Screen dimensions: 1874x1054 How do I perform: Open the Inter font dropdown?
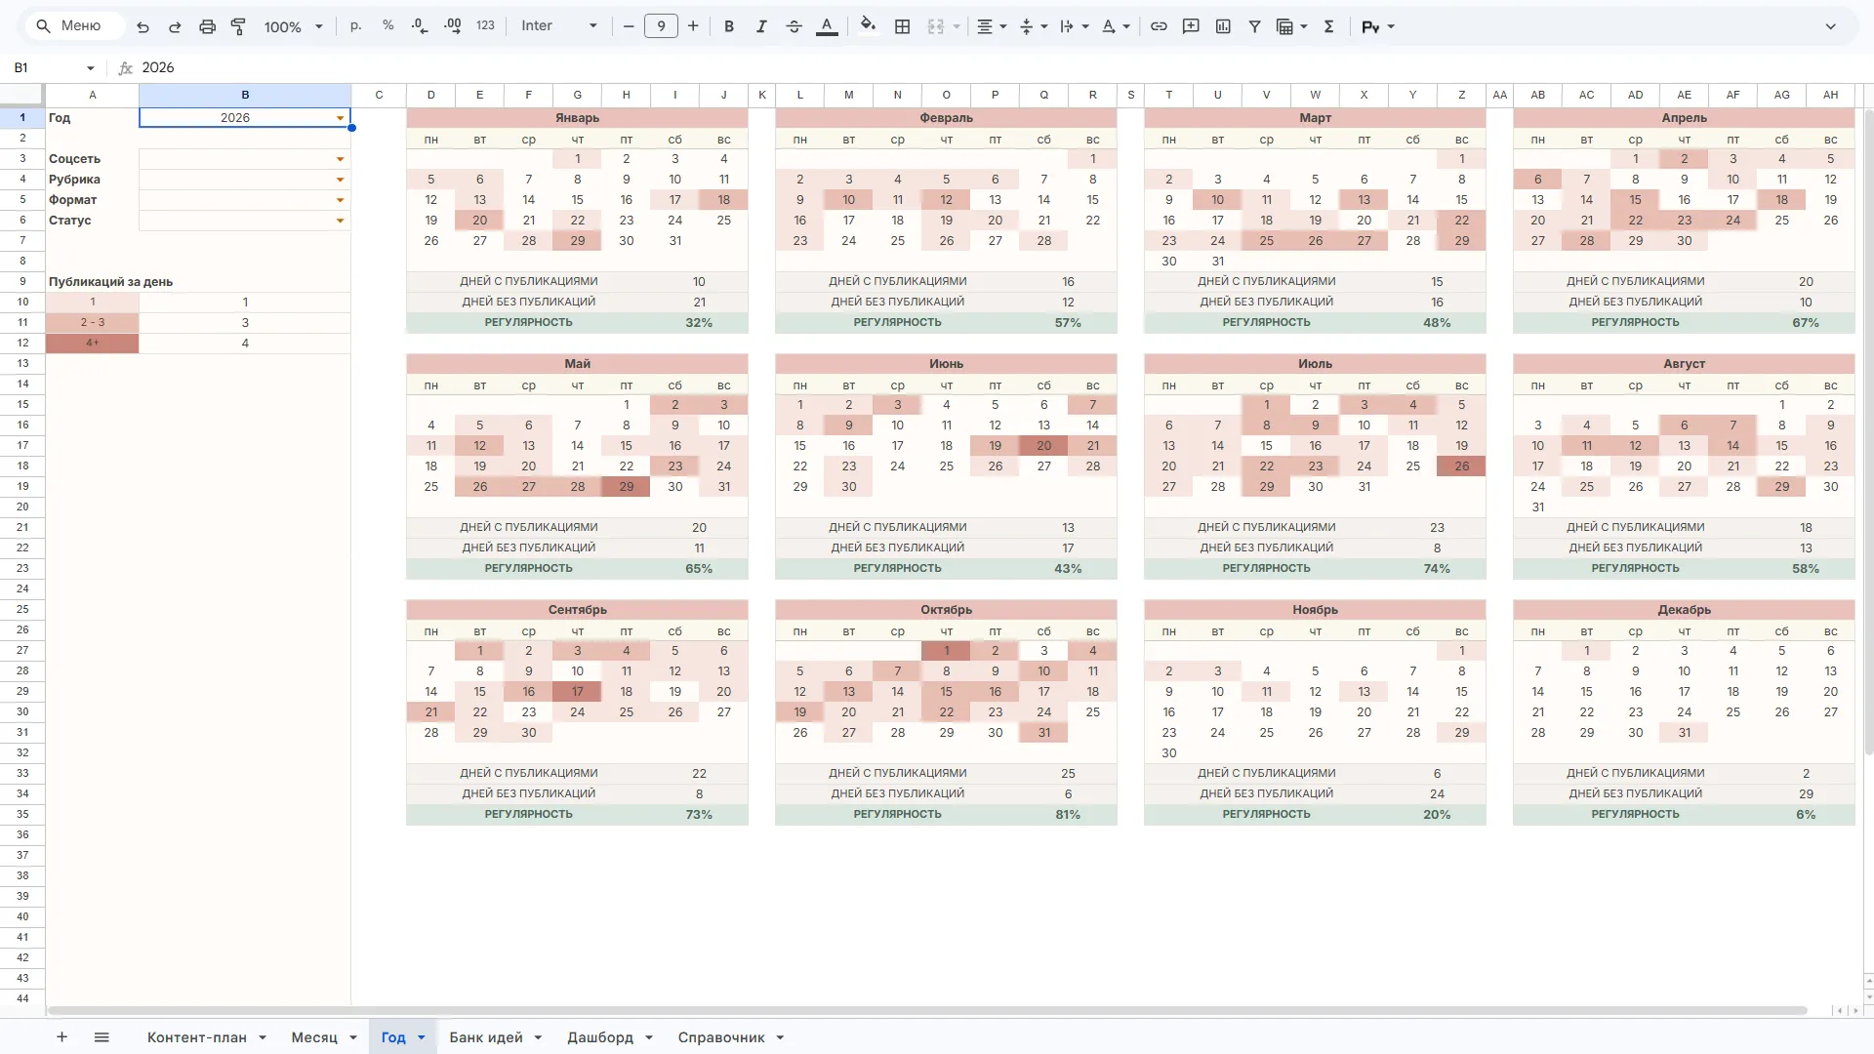coord(559,26)
